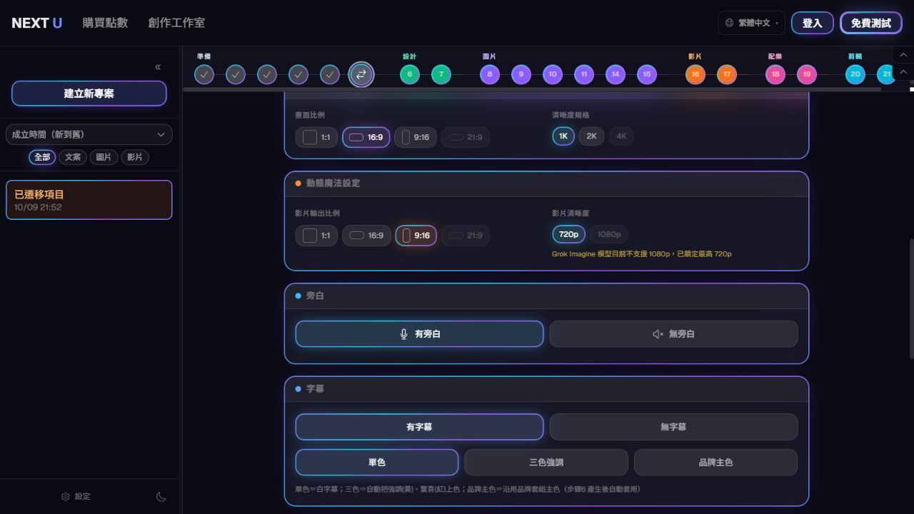Open 購買點數 in the top navigation

(x=105, y=23)
